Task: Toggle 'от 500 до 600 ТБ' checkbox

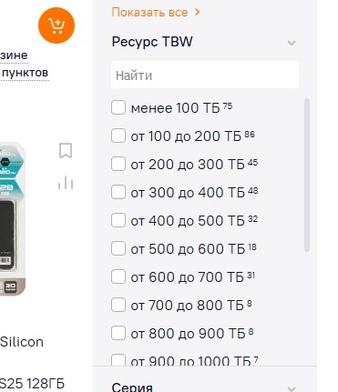Action: pos(118,248)
